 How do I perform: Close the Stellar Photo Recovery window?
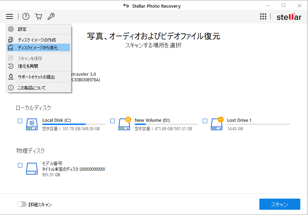coord(299,6)
